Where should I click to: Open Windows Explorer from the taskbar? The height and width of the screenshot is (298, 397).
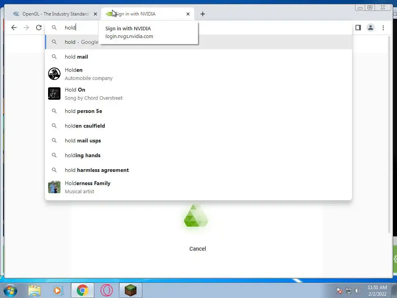(35, 290)
